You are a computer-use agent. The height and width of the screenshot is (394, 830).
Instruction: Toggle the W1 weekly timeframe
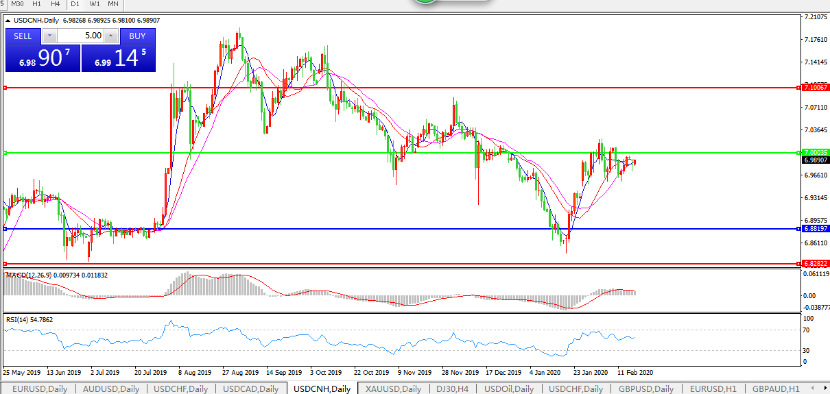point(95,3)
